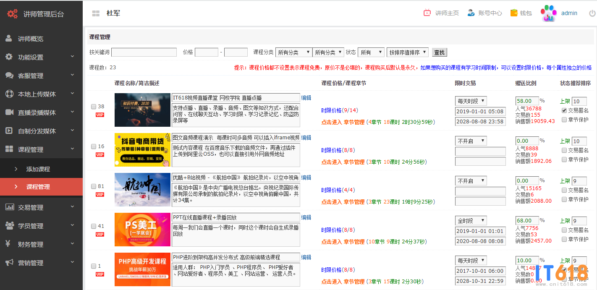
Task: Click the grid menu icon beside 杜军
Action: click(x=96, y=13)
